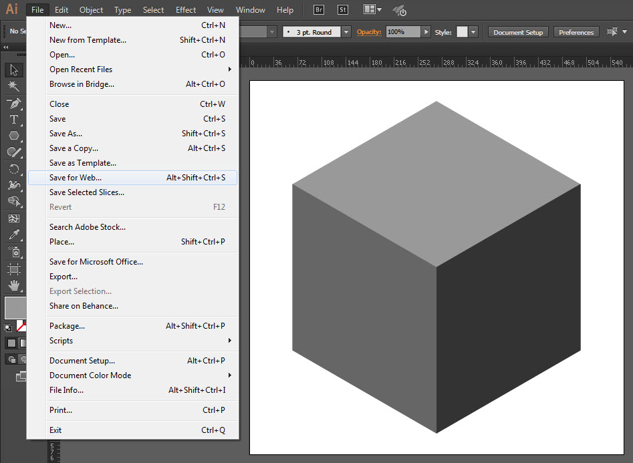Select the Polygon shape tool
The width and height of the screenshot is (633, 463).
(13, 136)
